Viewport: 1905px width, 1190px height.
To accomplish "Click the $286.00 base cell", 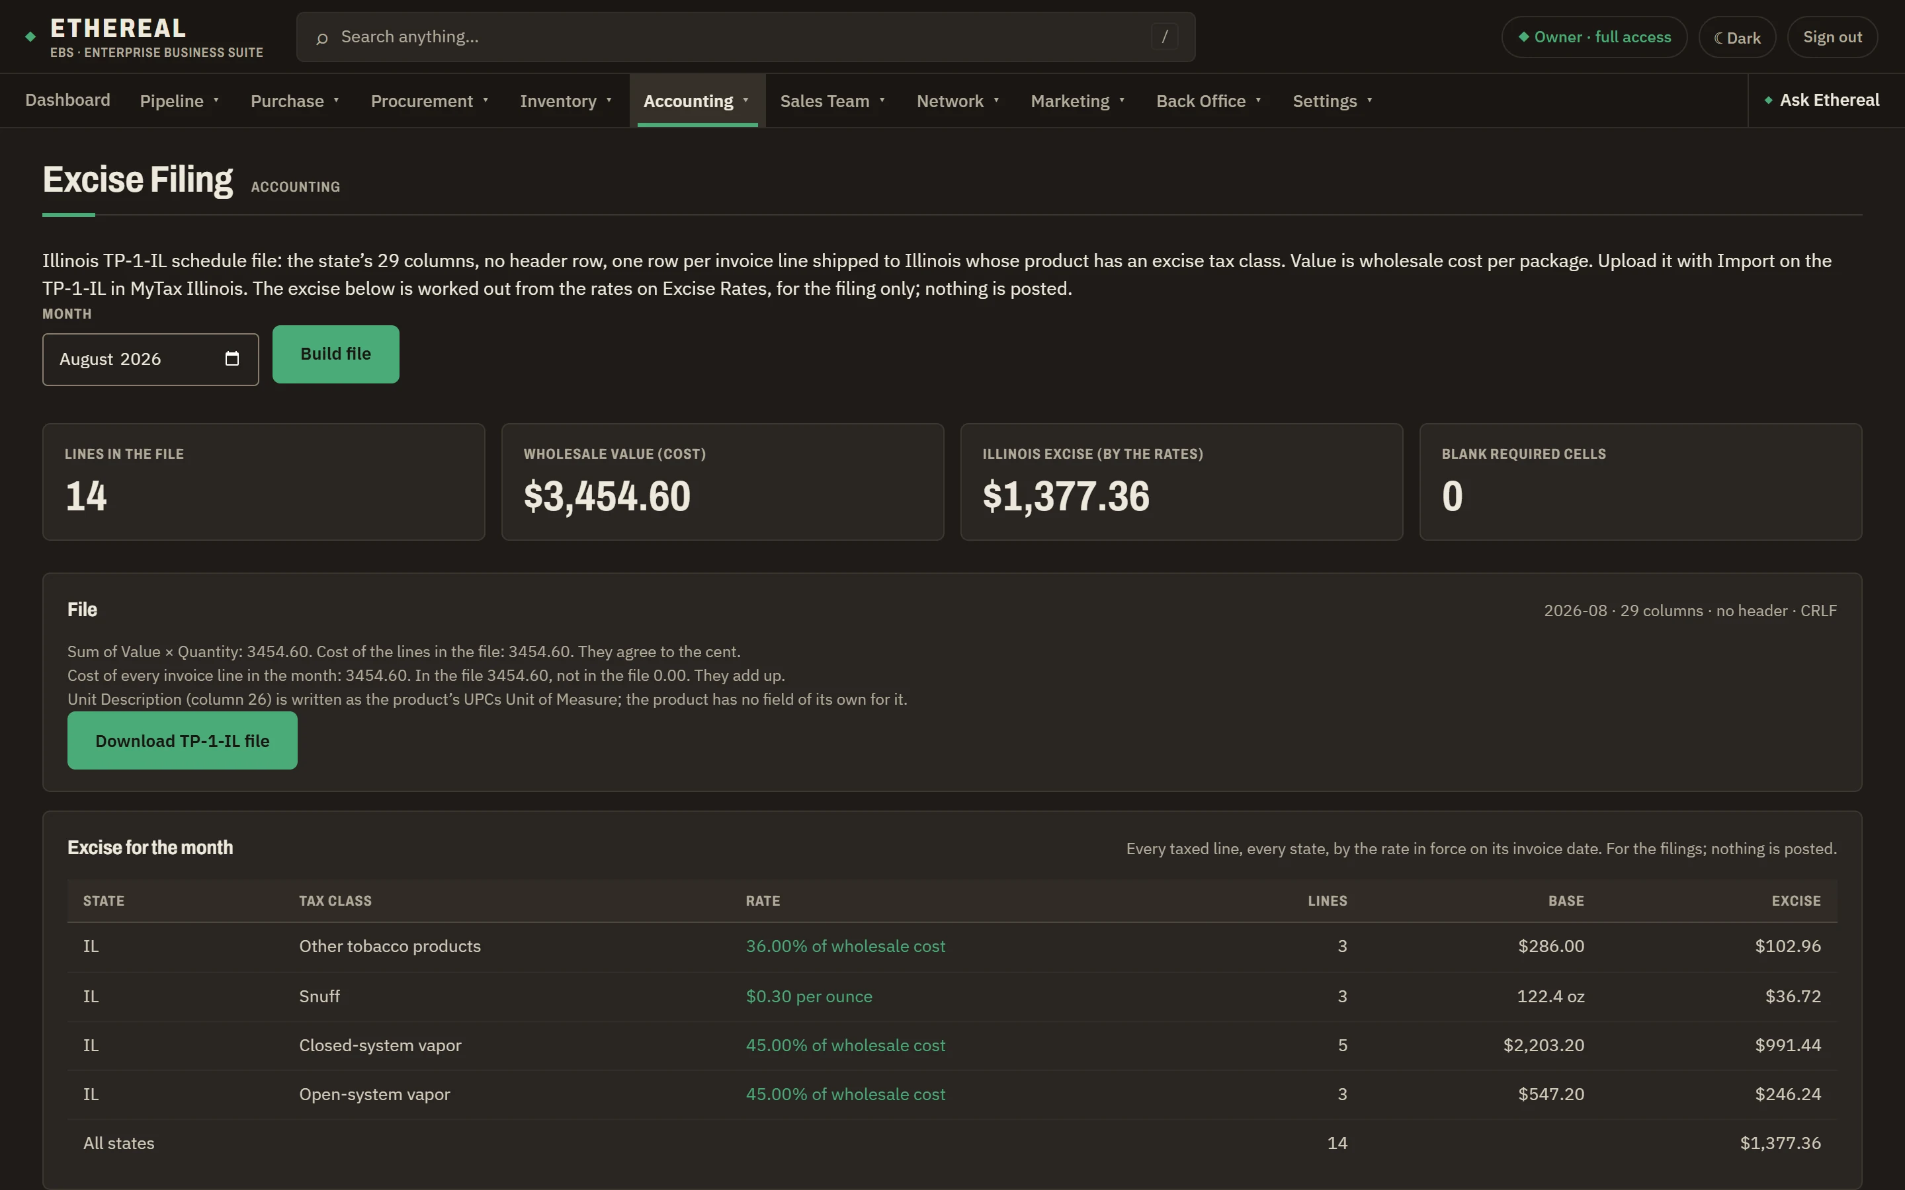I will [1550, 946].
